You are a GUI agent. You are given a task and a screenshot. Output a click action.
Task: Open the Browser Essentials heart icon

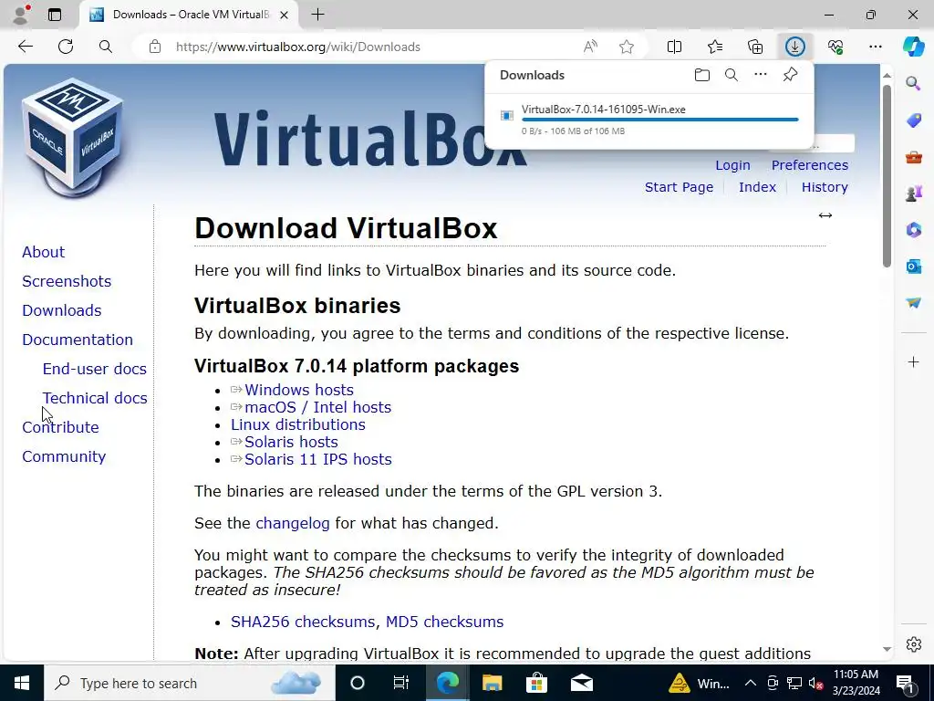(835, 47)
